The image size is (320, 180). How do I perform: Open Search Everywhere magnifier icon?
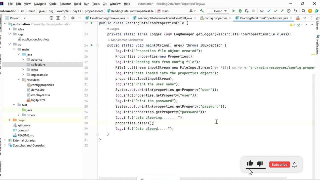pos(303,11)
